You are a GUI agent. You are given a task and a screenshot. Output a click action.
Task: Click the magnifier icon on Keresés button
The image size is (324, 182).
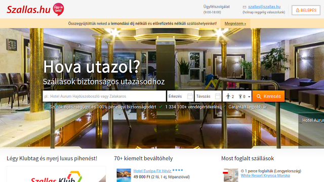coord(259,97)
